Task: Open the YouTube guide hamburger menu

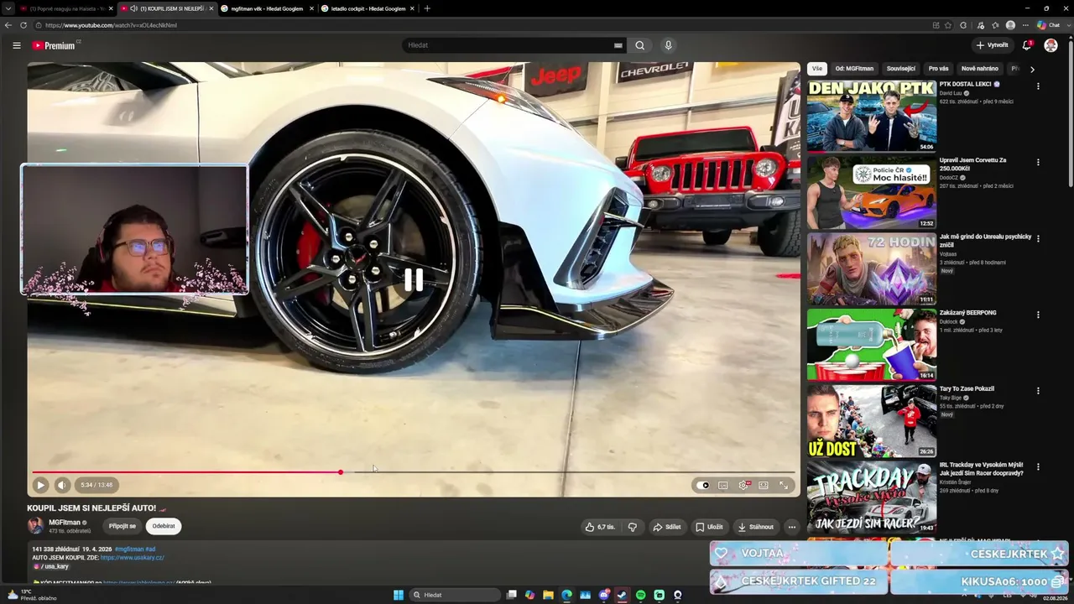Action: coord(16,45)
